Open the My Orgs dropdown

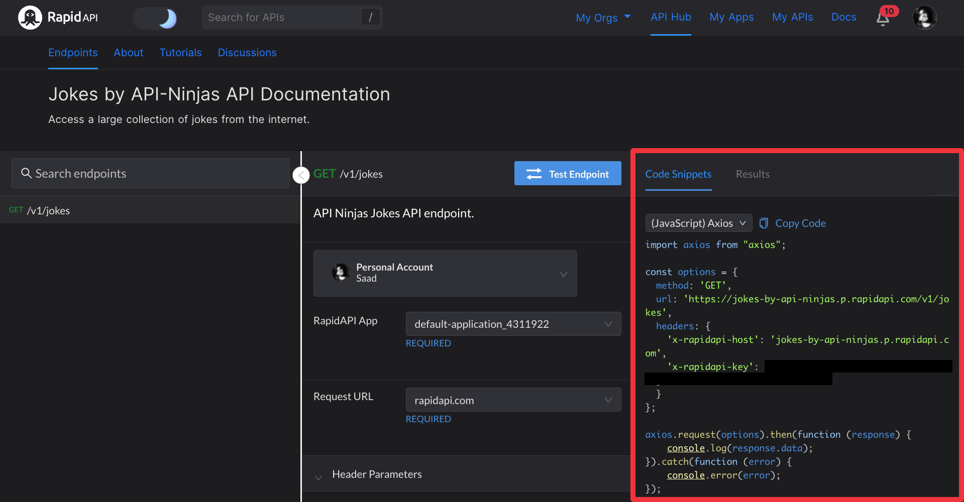pos(603,18)
